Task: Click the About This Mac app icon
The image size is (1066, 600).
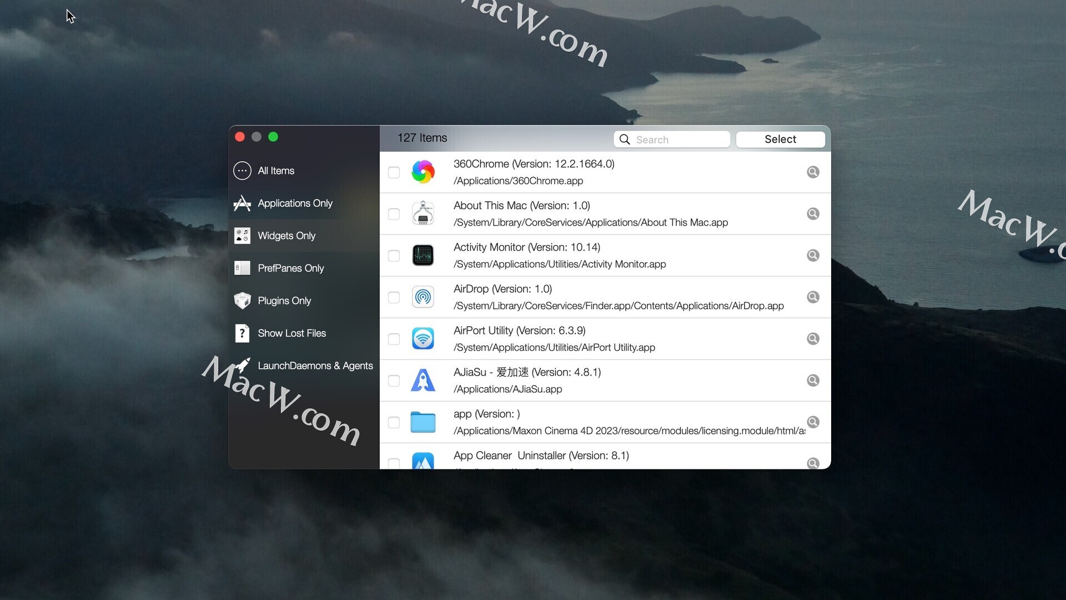Action: 423,213
